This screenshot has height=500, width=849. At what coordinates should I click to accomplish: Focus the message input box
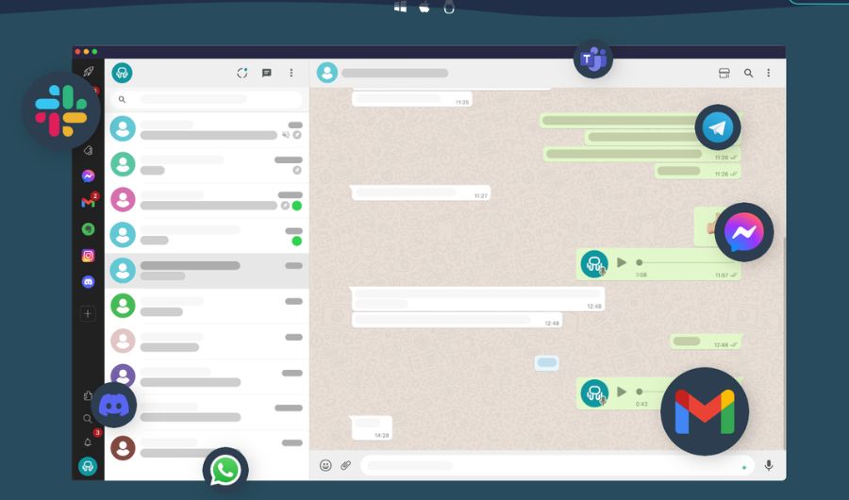pos(558,465)
